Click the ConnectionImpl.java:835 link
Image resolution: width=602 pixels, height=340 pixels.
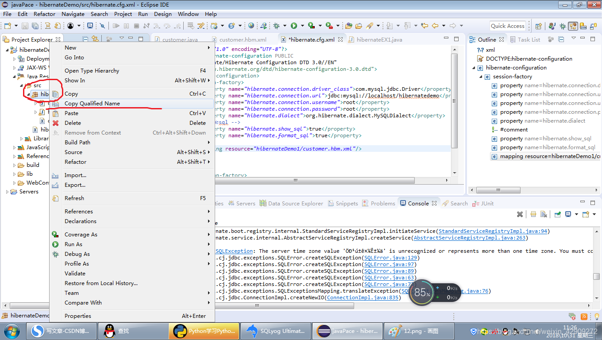click(x=363, y=297)
